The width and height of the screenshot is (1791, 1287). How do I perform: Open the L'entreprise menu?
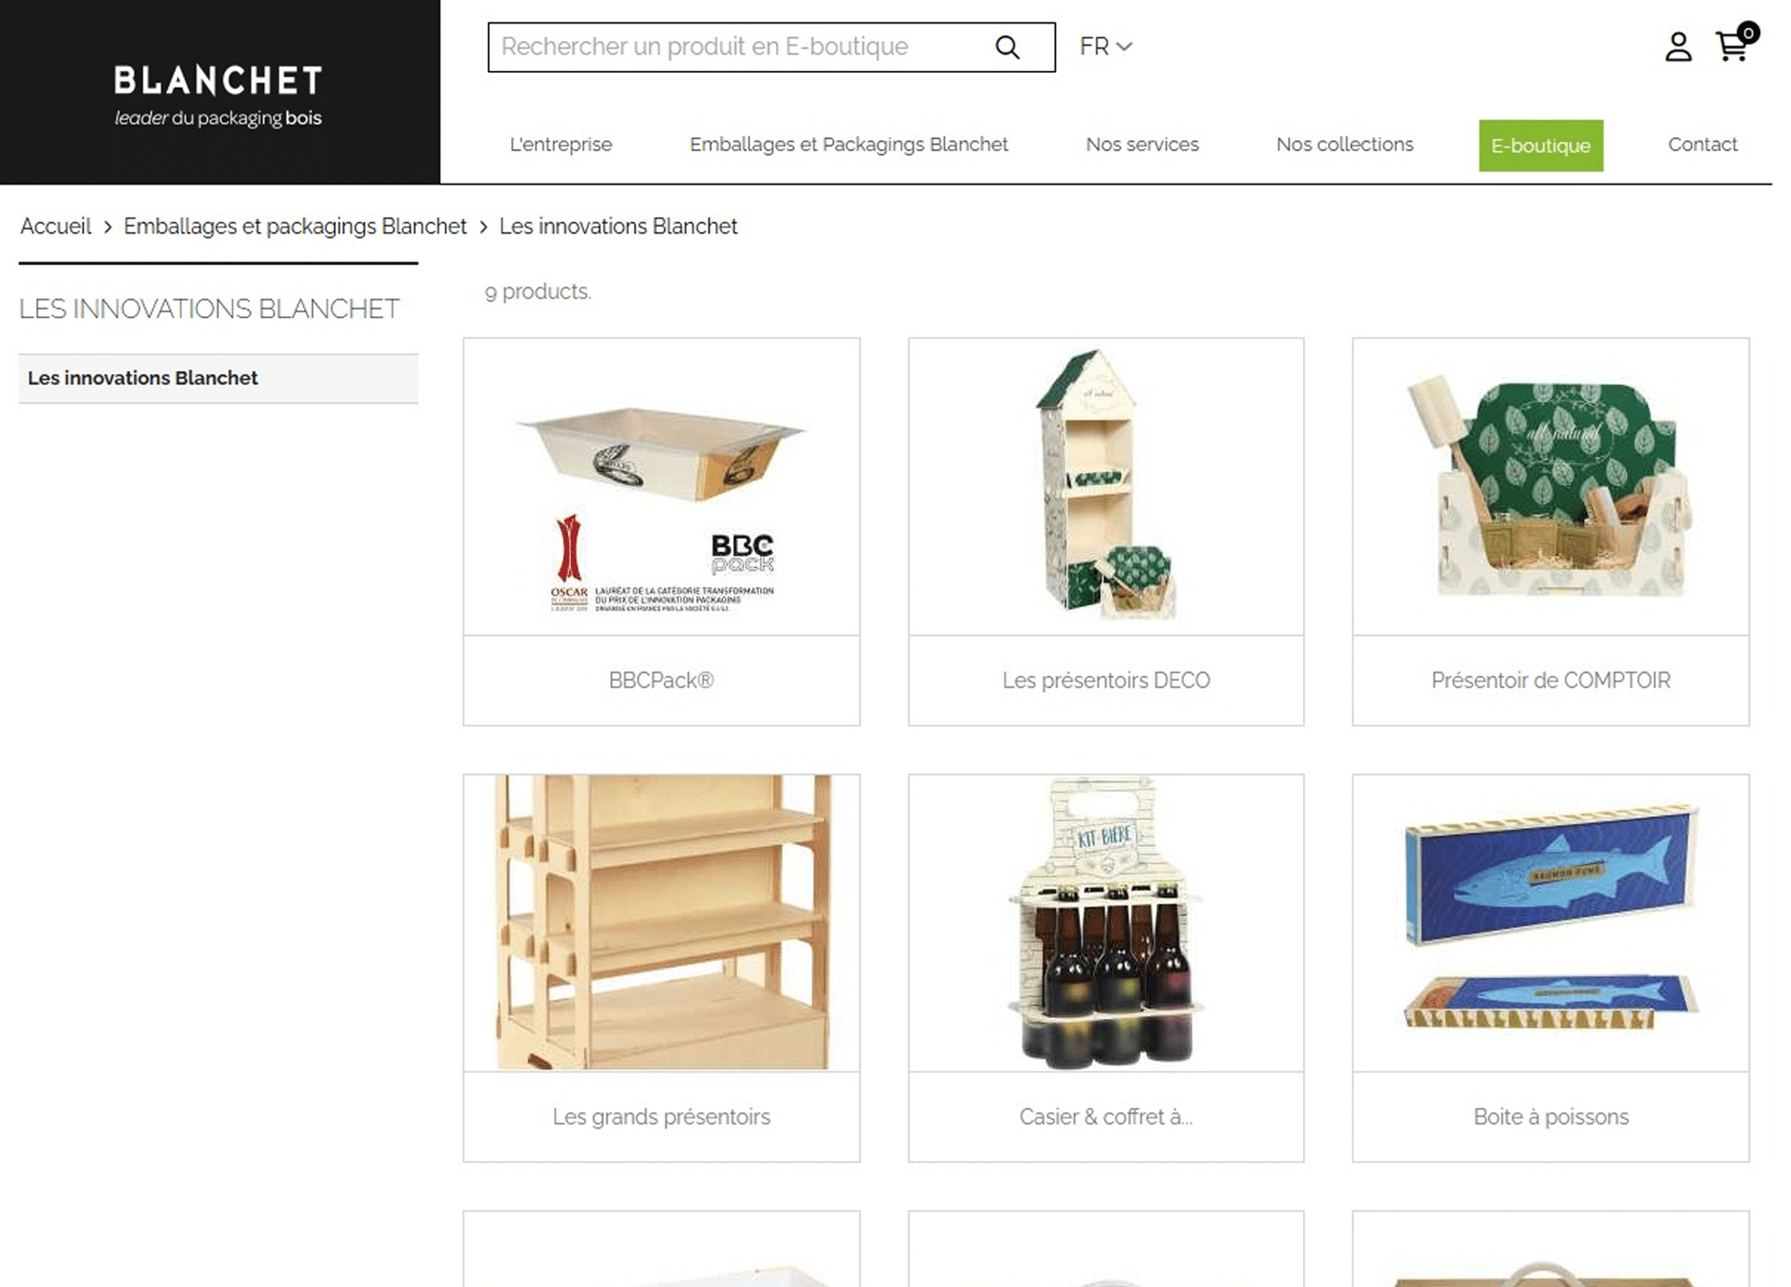coord(561,145)
